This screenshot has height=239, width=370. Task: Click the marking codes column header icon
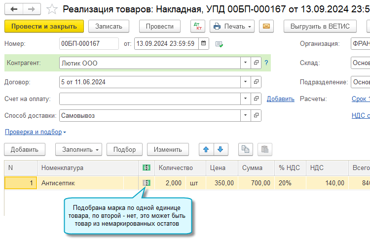tap(147, 168)
